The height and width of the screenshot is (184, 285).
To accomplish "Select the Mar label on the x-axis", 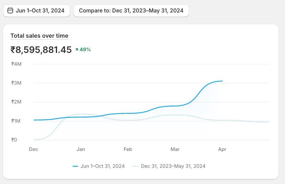I will [175, 149].
